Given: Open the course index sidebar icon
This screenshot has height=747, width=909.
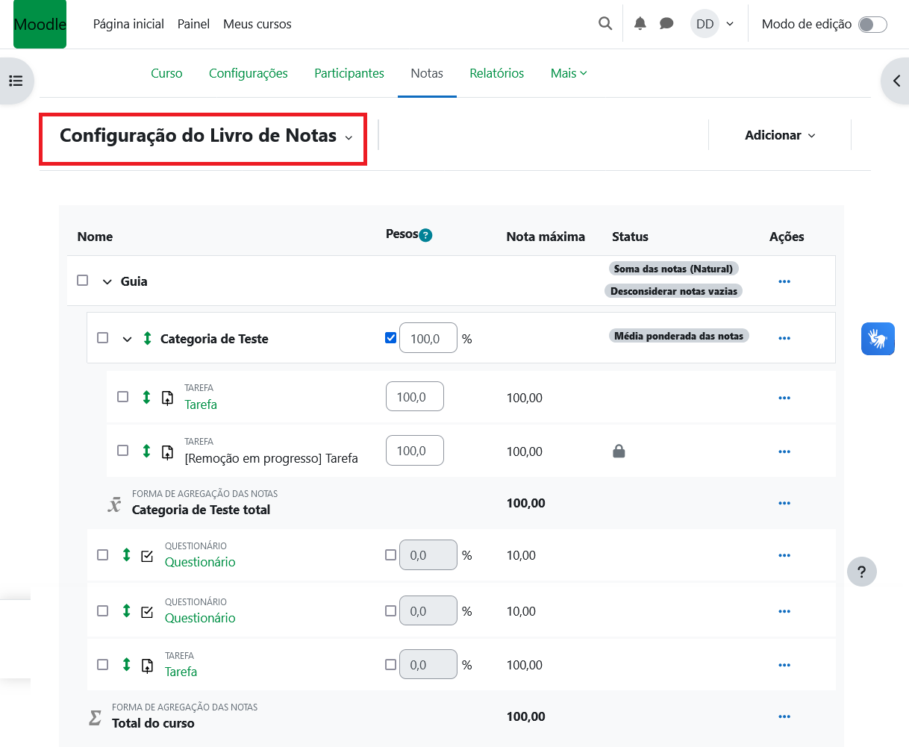Looking at the screenshot, I should click(16, 81).
